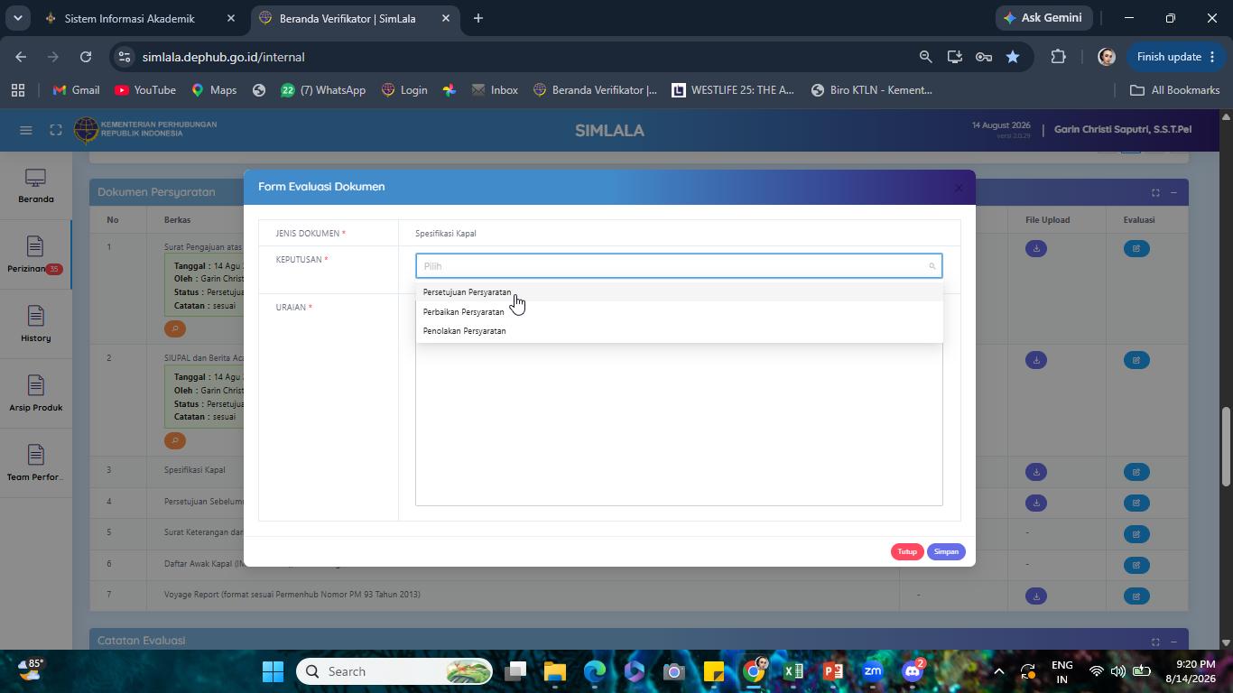Open Arsip Produk in sidebar
The height and width of the screenshot is (693, 1233).
click(35, 394)
